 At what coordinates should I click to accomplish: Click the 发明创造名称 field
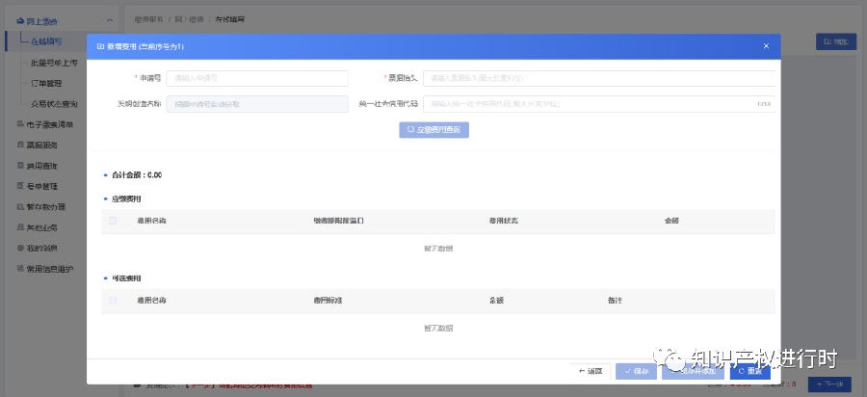point(257,104)
